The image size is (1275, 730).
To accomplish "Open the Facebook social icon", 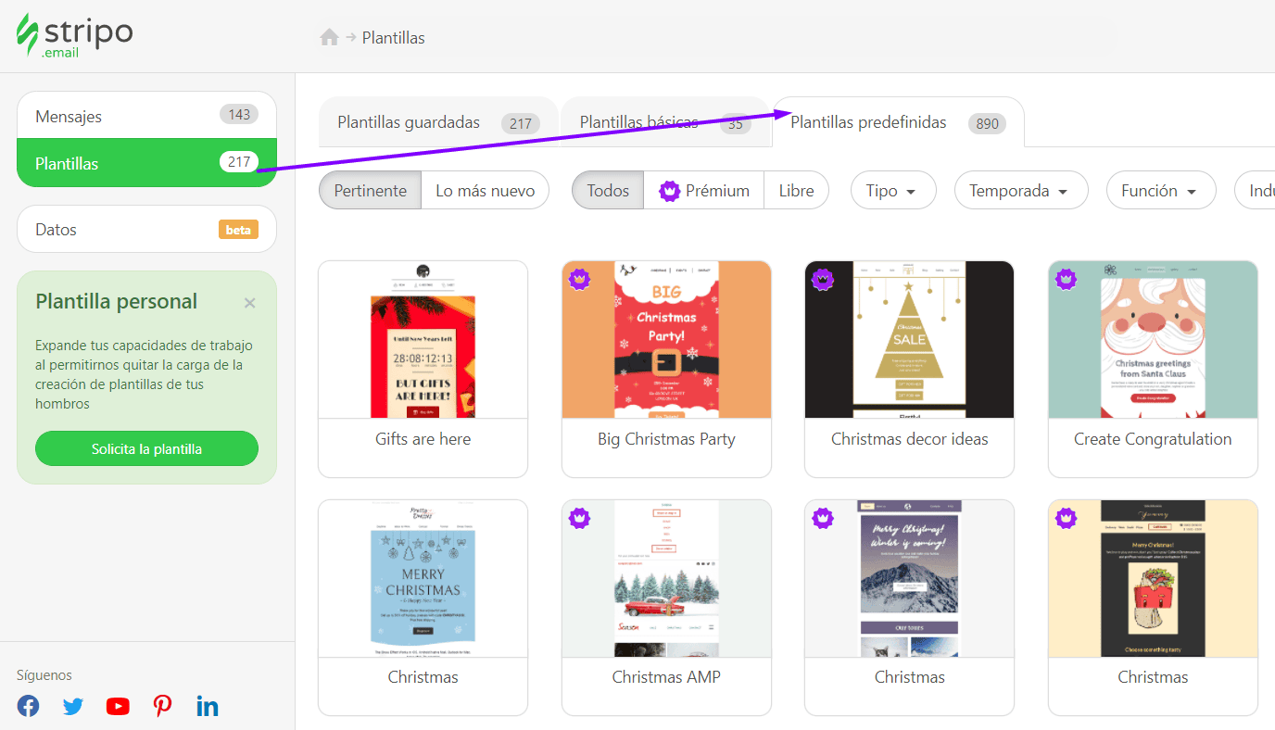I will click(29, 706).
